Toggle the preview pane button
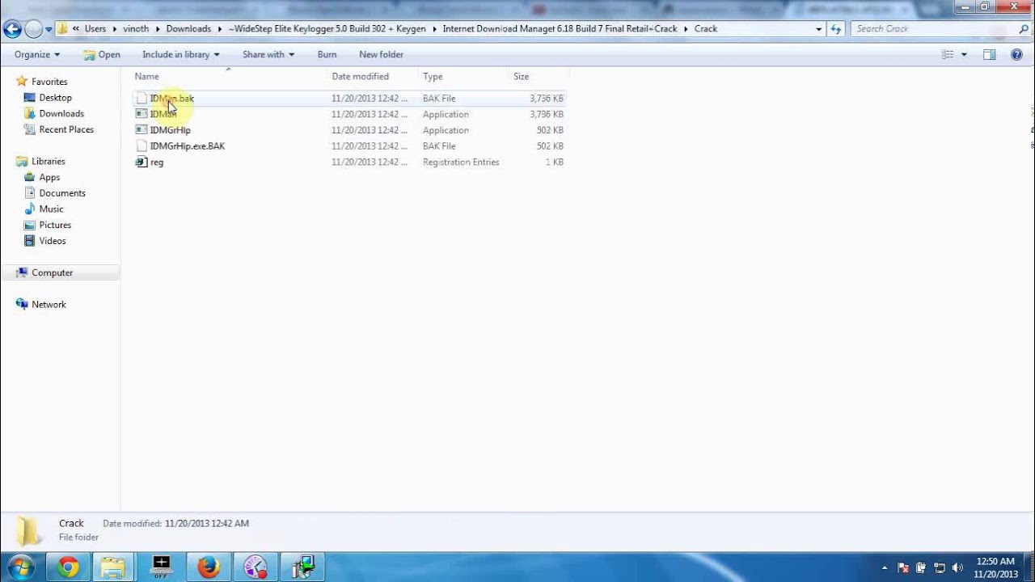The height and width of the screenshot is (582, 1035). [x=989, y=54]
